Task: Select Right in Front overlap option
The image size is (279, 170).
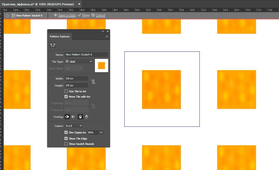Action: tap(73, 117)
